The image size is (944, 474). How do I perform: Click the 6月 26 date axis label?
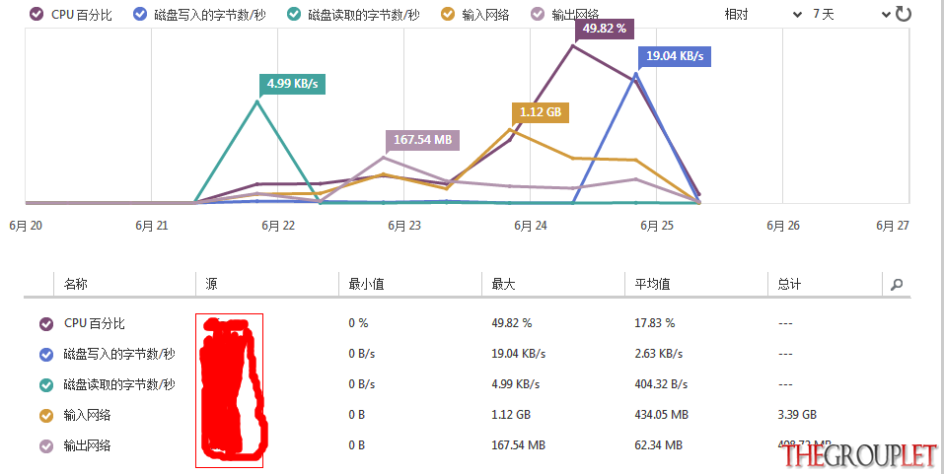[x=783, y=226]
